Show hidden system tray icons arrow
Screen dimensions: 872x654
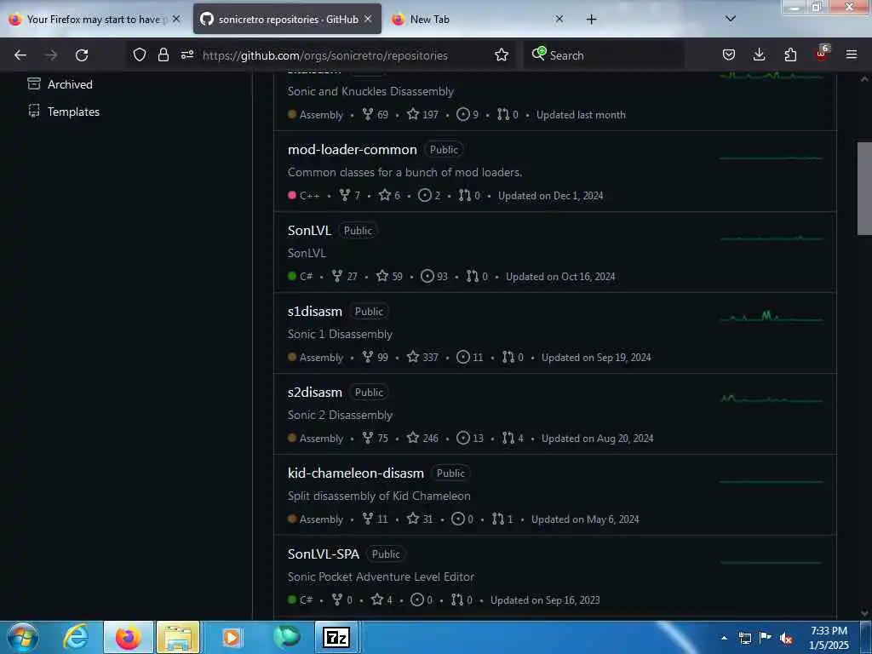(724, 638)
